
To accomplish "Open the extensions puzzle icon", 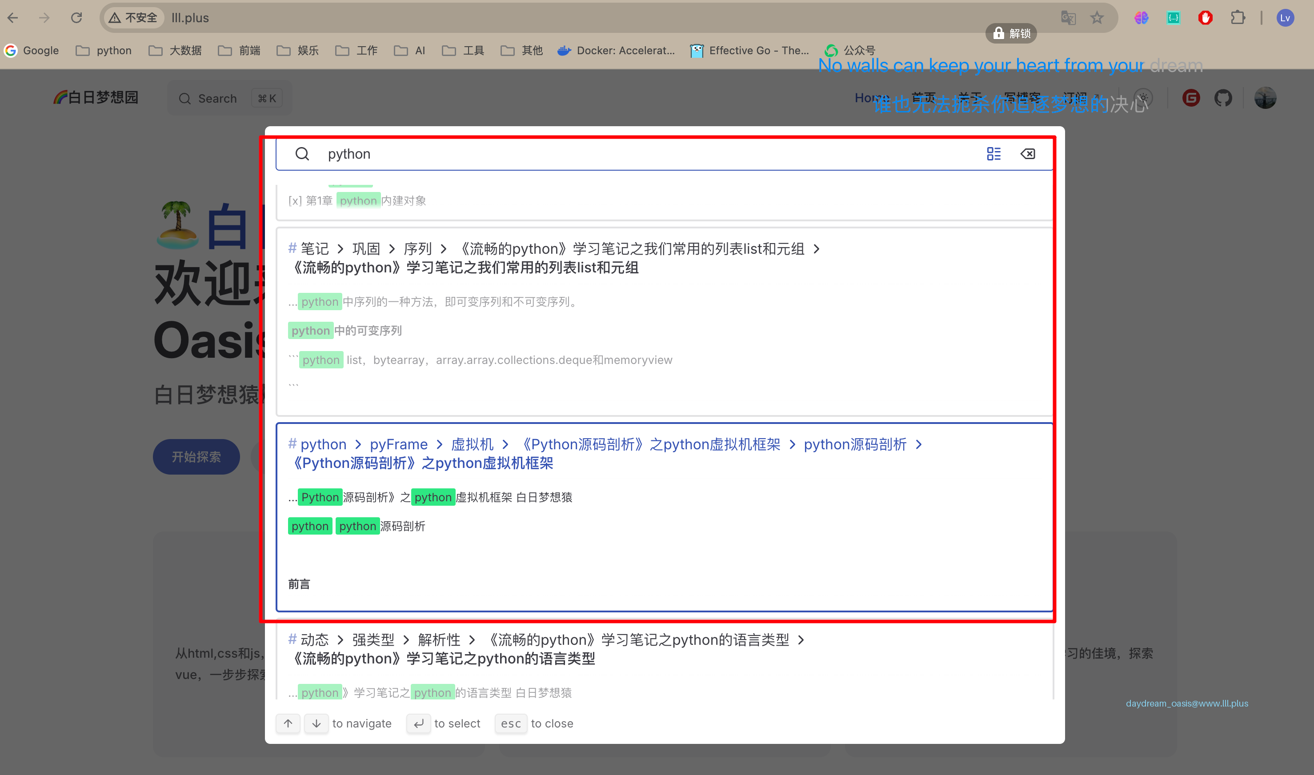I will pyautogui.click(x=1237, y=18).
